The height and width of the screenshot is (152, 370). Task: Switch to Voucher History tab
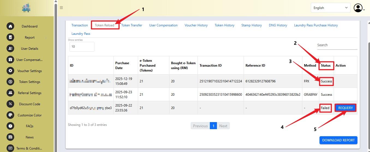click(196, 25)
